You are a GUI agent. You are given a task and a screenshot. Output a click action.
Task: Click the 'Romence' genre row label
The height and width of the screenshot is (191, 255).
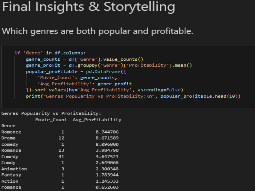[11, 132]
